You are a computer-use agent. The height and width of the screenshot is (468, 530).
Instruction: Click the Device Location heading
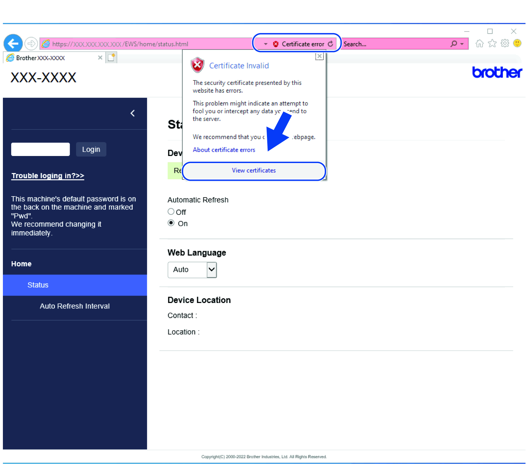(x=199, y=300)
